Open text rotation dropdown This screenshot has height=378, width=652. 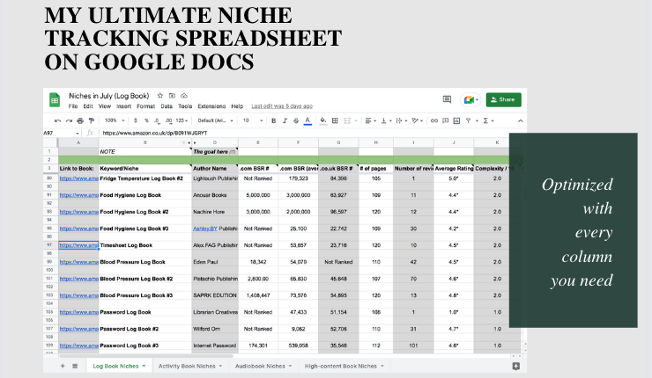(417, 120)
